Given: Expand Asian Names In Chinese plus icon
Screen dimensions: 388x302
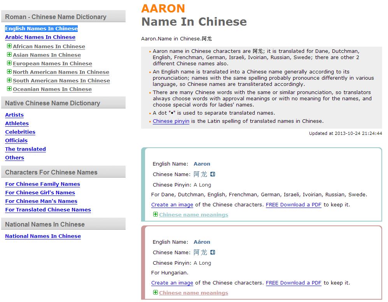Looking at the screenshot, I should click(x=9, y=55).
